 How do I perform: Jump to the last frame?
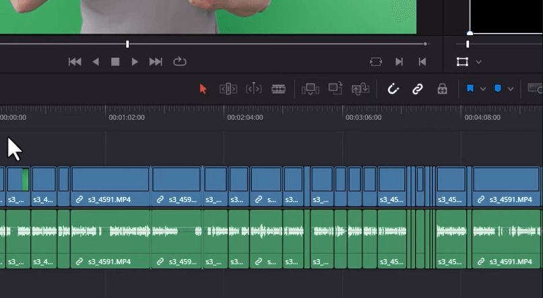(x=156, y=61)
